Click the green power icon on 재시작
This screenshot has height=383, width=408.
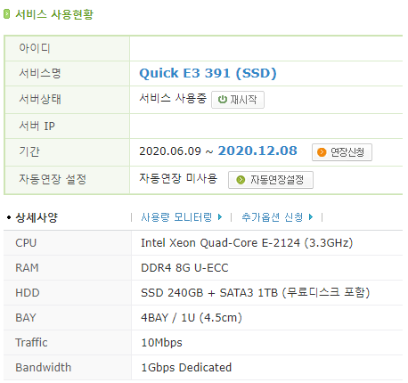pos(223,100)
